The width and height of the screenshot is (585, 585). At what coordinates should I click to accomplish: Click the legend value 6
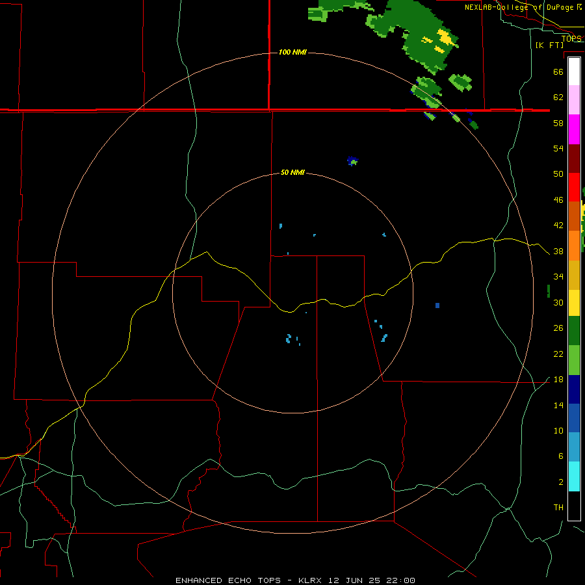coord(560,456)
